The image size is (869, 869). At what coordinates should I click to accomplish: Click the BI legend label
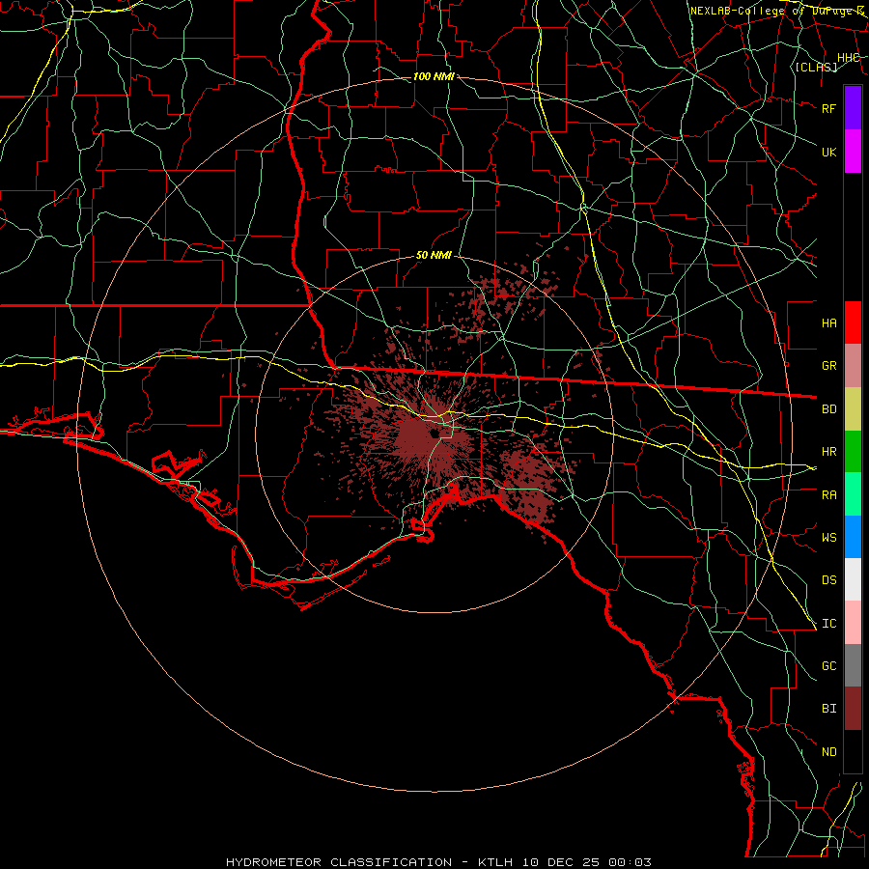coord(829,709)
